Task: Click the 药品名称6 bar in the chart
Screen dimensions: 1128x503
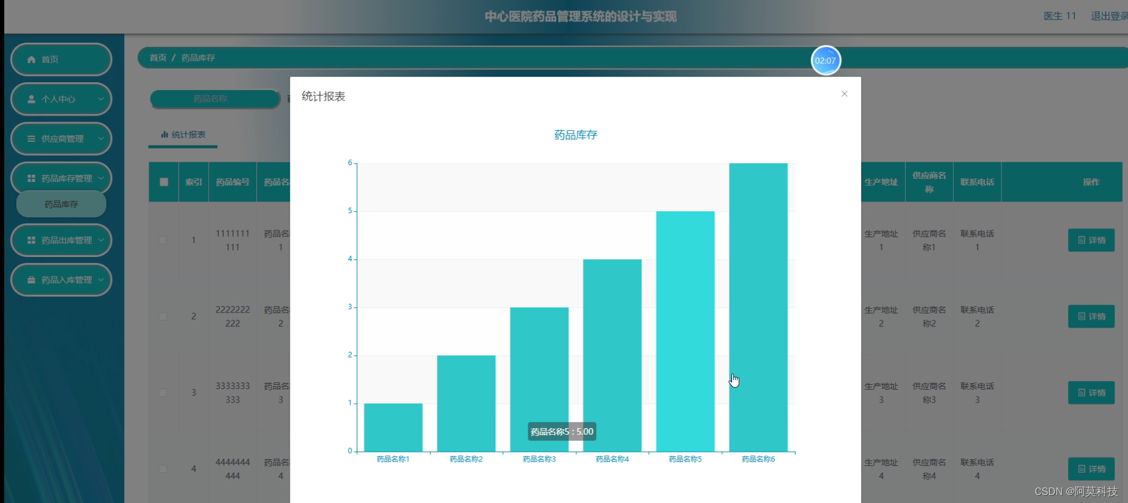Action: point(758,308)
